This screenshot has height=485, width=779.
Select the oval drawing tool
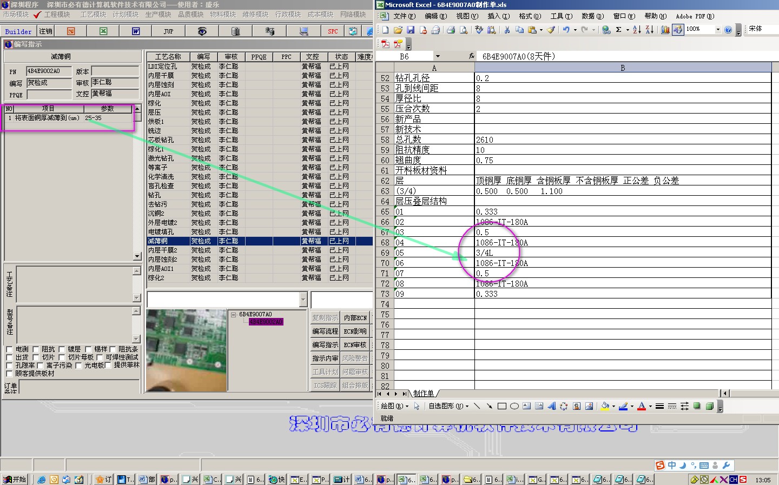click(514, 406)
